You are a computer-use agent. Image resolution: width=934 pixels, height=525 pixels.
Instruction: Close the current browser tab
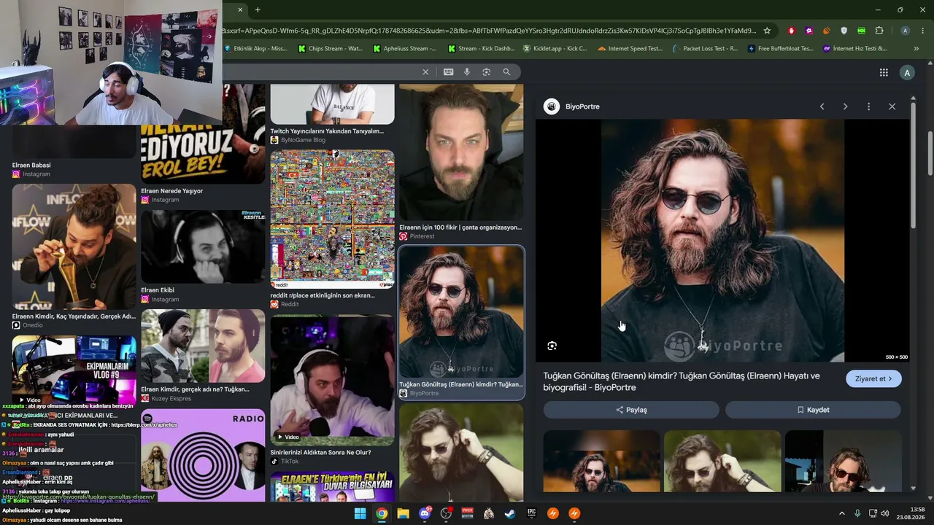tap(240, 9)
